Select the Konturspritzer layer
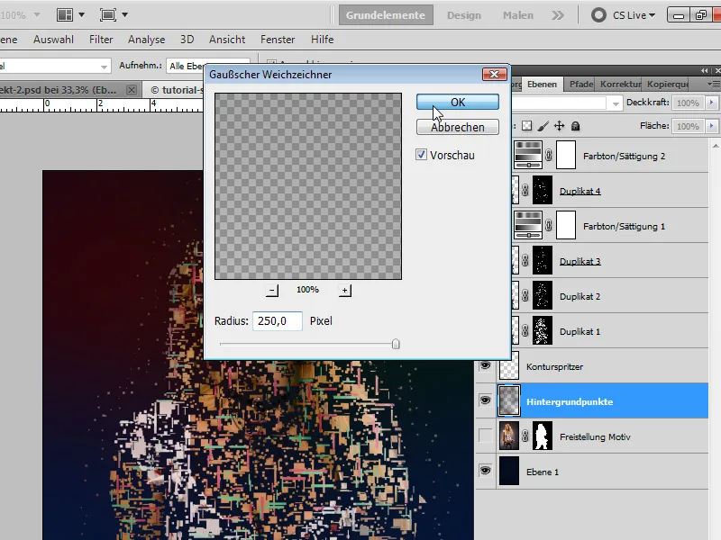The height and width of the screenshot is (540, 721). coord(554,367)
